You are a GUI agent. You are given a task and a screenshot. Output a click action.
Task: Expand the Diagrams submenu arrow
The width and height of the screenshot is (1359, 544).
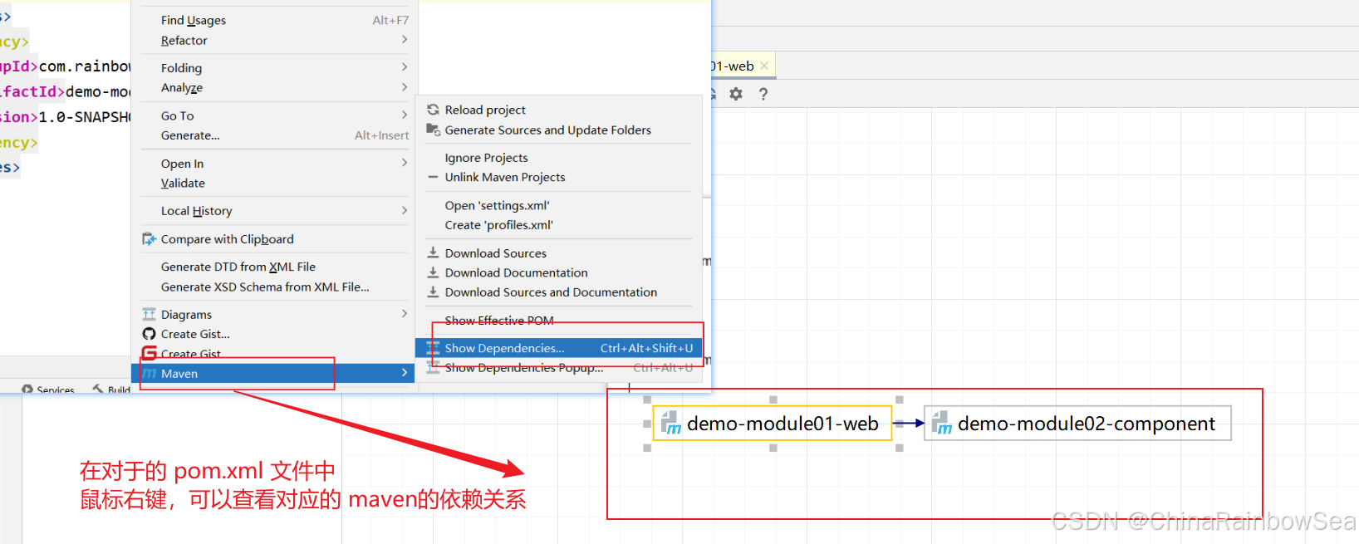pos(405,314)
